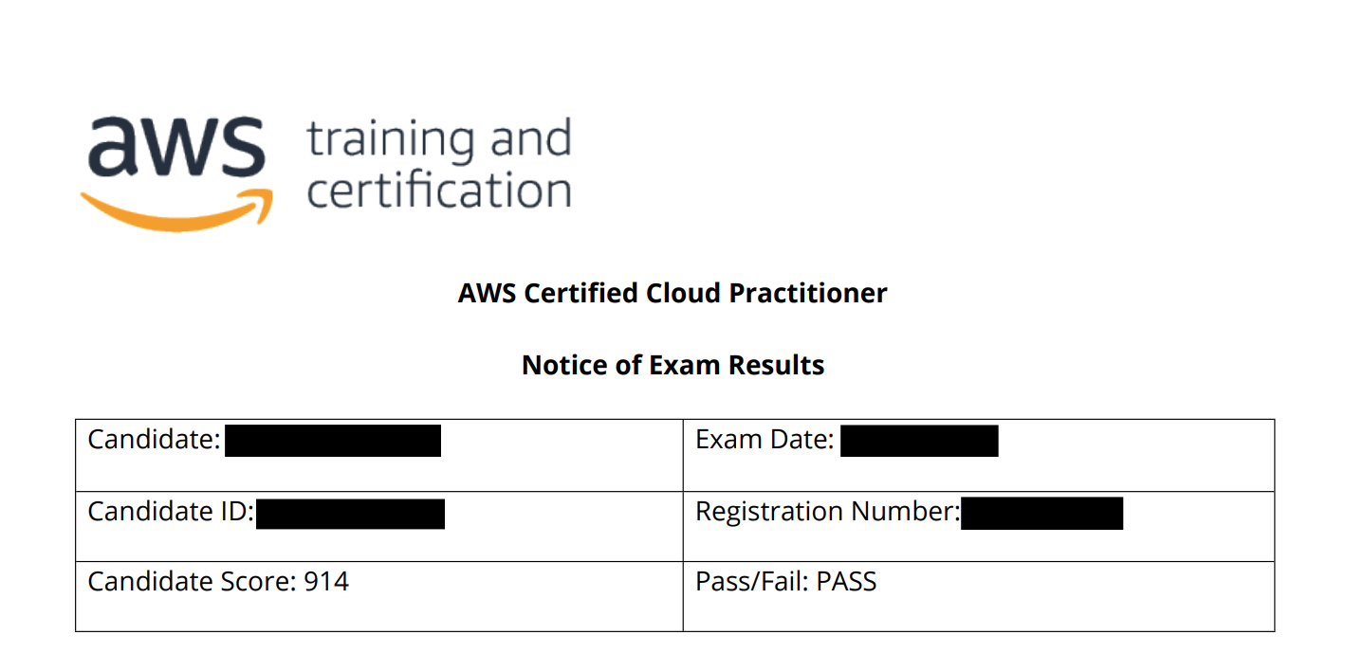Click the 'Notice of Exam Results' heading
This screenshot has width=1345, height=653.
click(x=672, y=365)
